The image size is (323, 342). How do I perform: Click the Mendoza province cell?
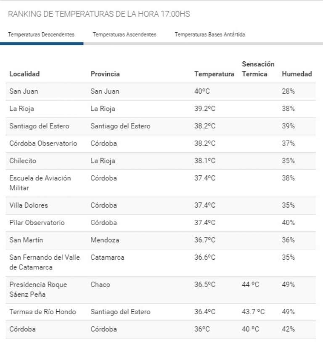click(x=105, y=240)
